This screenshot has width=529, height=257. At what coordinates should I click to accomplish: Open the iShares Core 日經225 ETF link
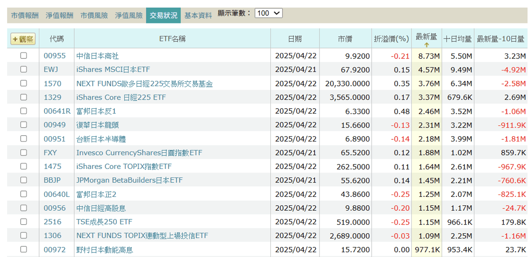121,97
